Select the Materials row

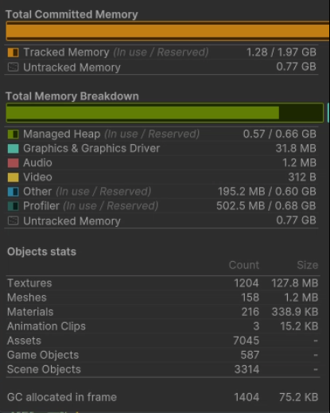coord(162,312)
